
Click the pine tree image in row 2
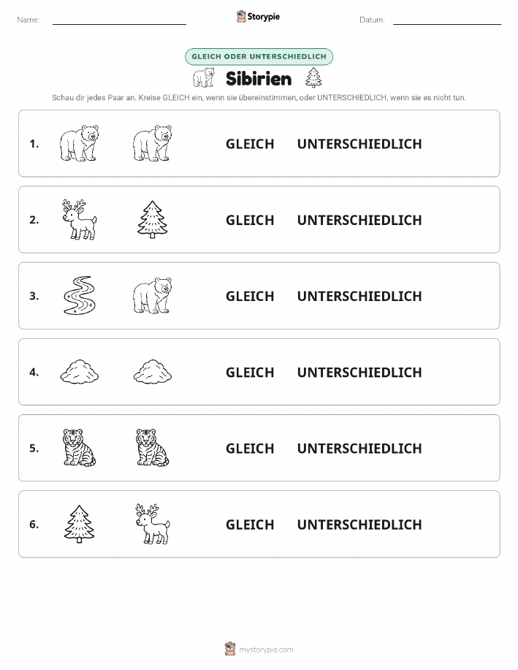pyautogui.click(x=153, y=219)
